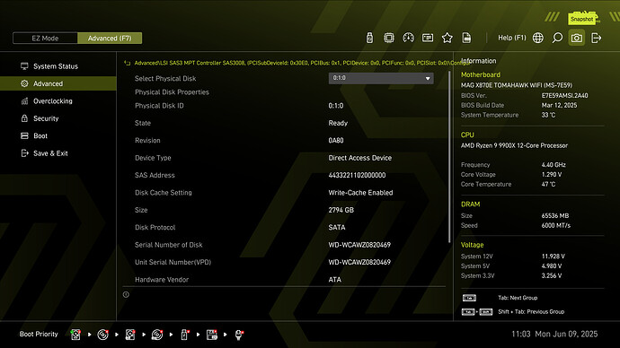This screenshot has width=620, height=348.
Task: Click the language globe icon
Action: point(537,38)
